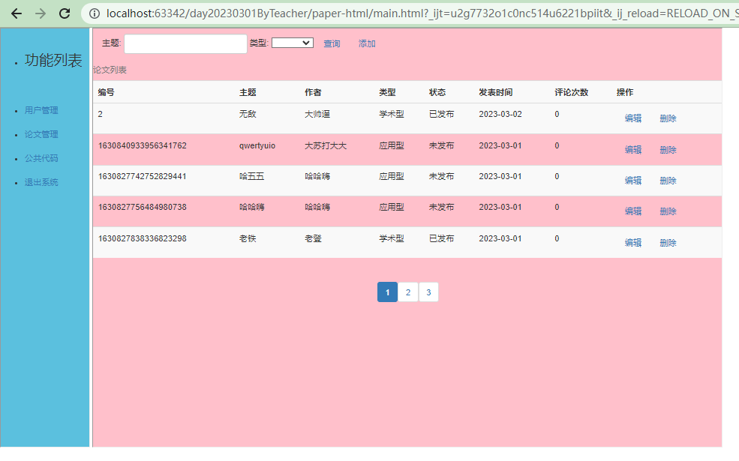Click the 添加 link

367,43
